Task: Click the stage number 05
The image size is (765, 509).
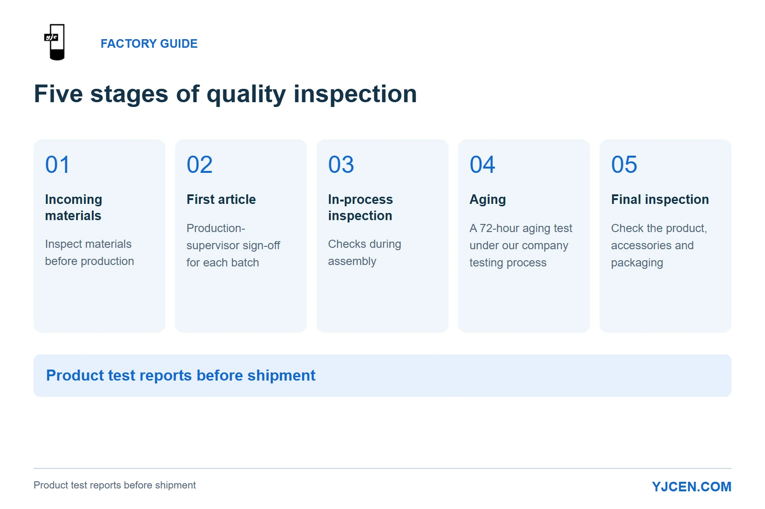Action: (624, 165)
